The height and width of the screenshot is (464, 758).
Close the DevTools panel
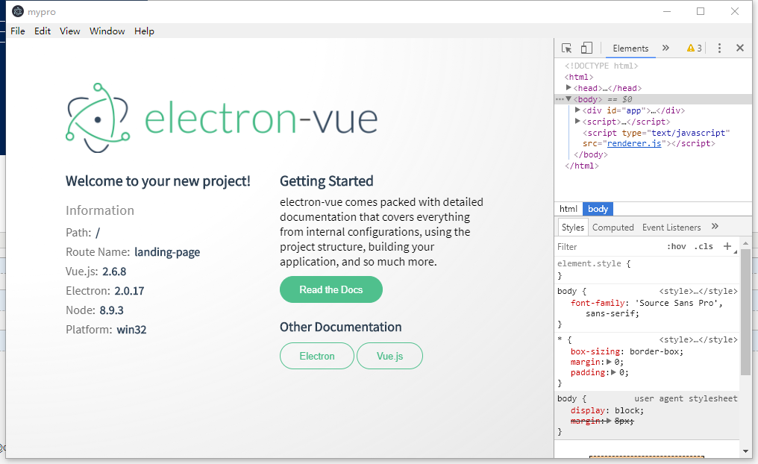[739, 48]
